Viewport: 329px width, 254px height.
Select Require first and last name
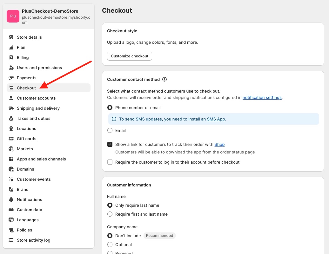click(x=110, y=214)
